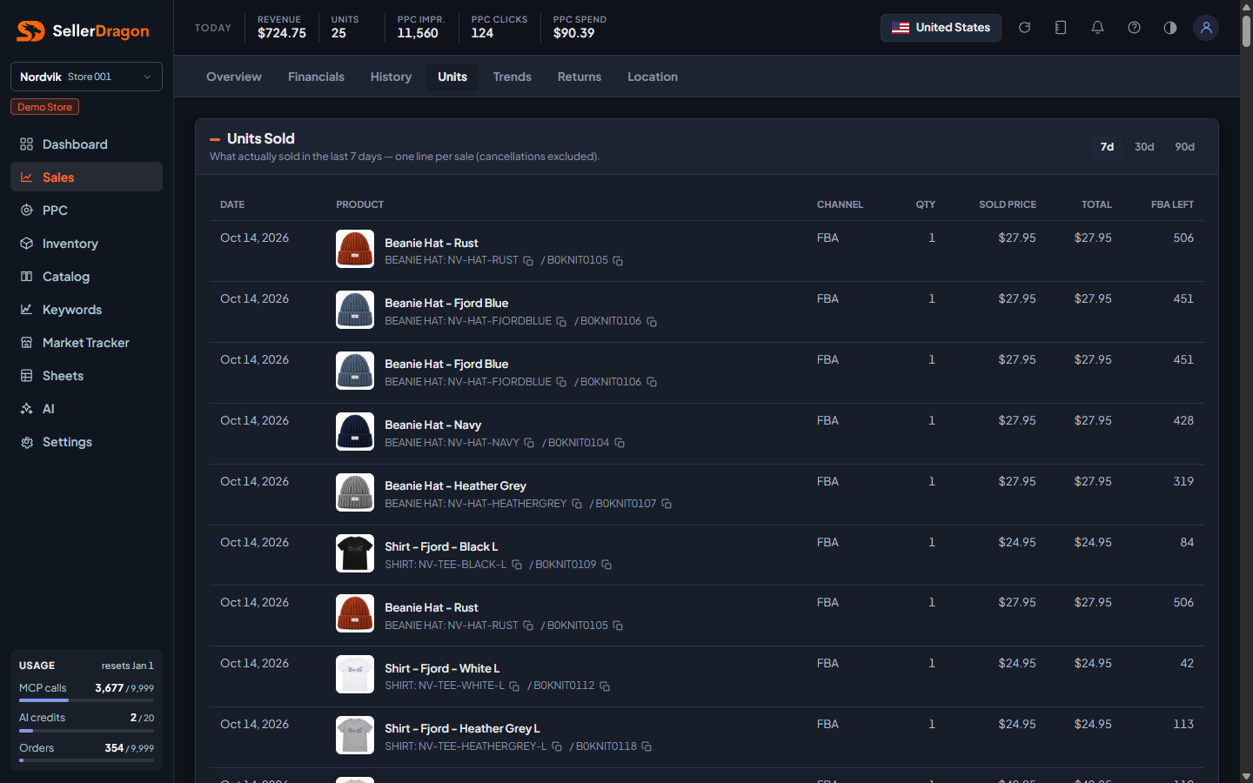Open the Trends tab

pyautogui.click(x=513, y=77)
